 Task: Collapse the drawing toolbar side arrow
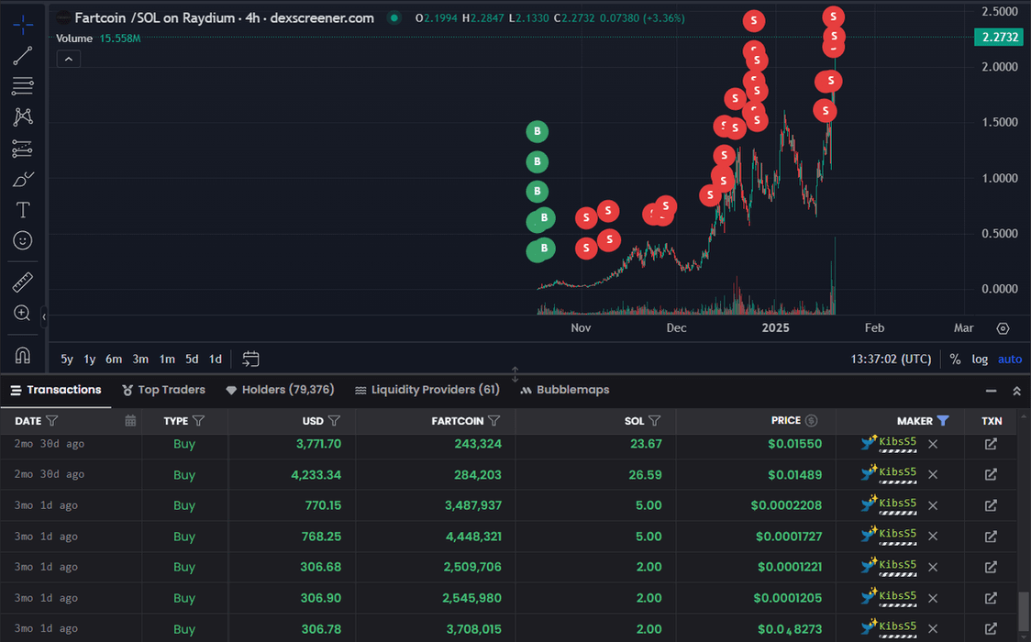44,316
